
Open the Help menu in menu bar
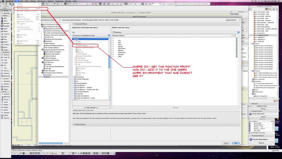pyautogui.click(x=75, y=1)
